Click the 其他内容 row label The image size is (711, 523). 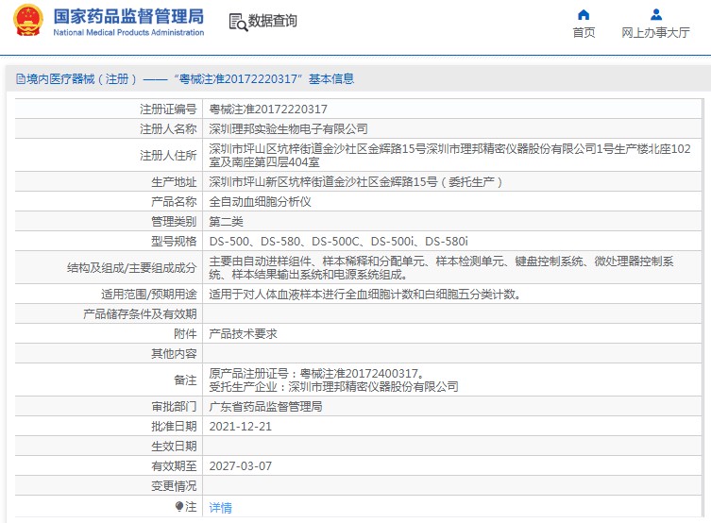[x=174, y=354]
